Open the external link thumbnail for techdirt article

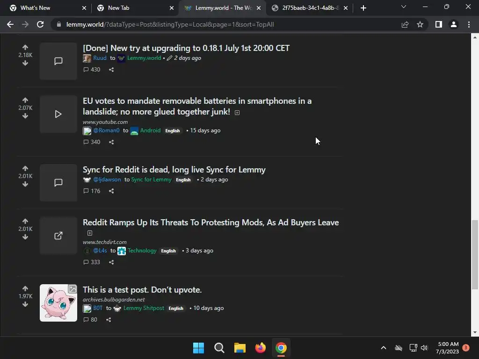pos(58,236)
